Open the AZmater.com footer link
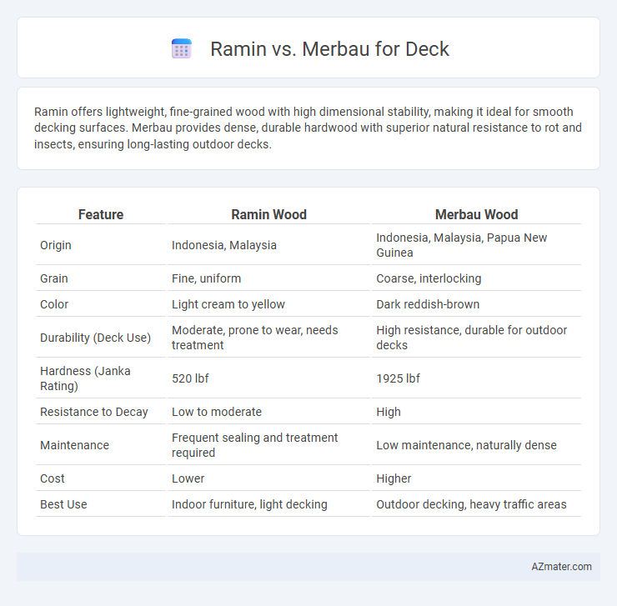This screenshot has width=617, height=606. (561, 566)
